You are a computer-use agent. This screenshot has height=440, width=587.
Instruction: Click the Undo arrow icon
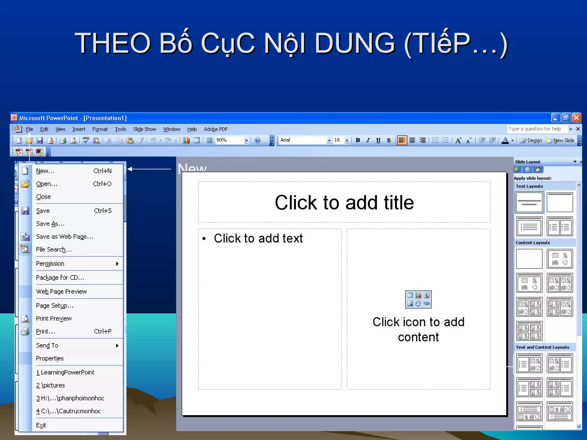[x=153, y=140]
